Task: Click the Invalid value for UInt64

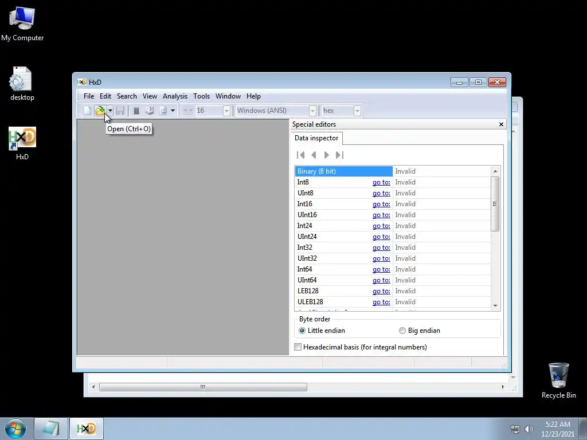Action: click(x=405, y=280)
